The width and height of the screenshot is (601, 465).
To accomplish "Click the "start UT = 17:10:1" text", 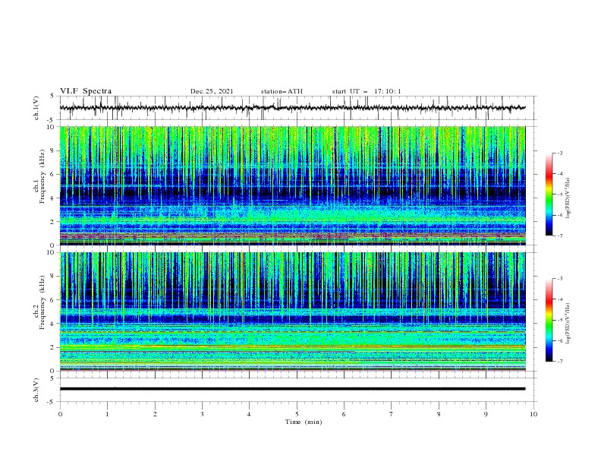I will point(367,91).
